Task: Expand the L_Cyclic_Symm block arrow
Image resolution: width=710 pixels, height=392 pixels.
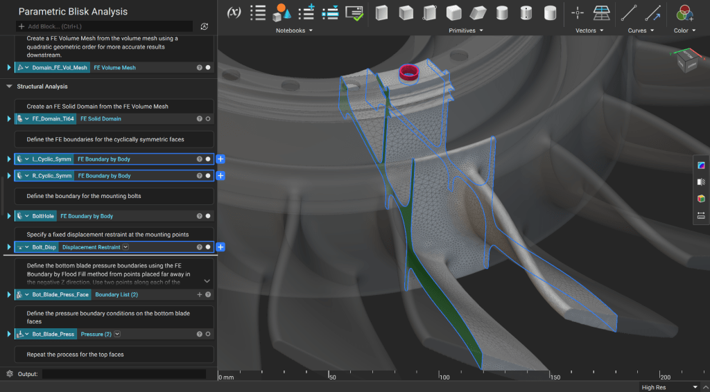Action: [x=9, y=159]
